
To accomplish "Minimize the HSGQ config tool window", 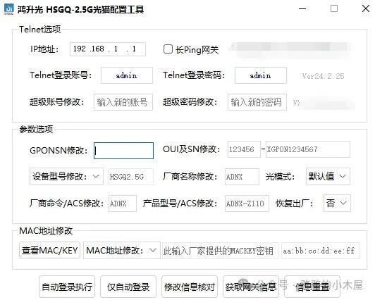I will [x=302, y=9].
